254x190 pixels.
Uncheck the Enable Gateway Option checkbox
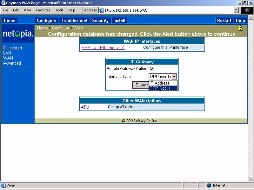(x=152, y=69)
